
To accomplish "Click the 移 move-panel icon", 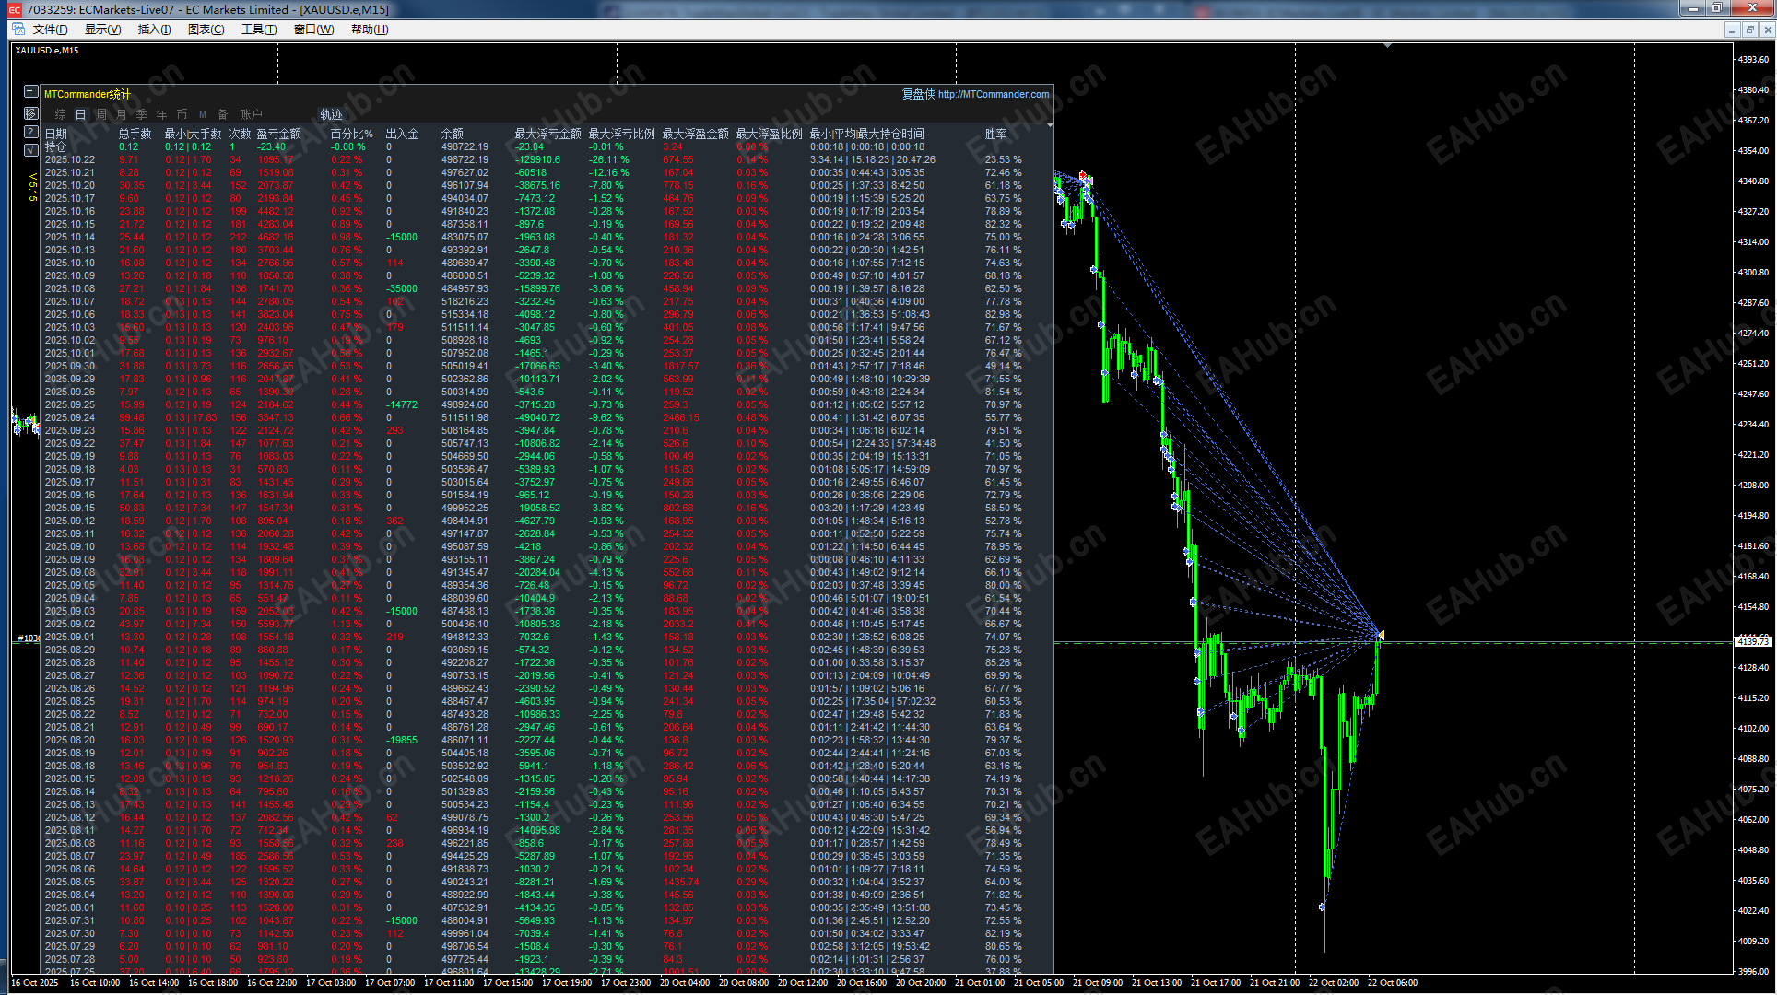I will click(x=30, y=113).
